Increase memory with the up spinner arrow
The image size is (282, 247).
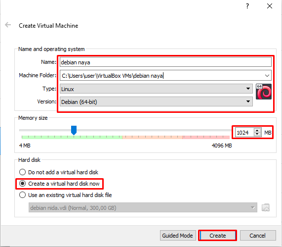257,130
